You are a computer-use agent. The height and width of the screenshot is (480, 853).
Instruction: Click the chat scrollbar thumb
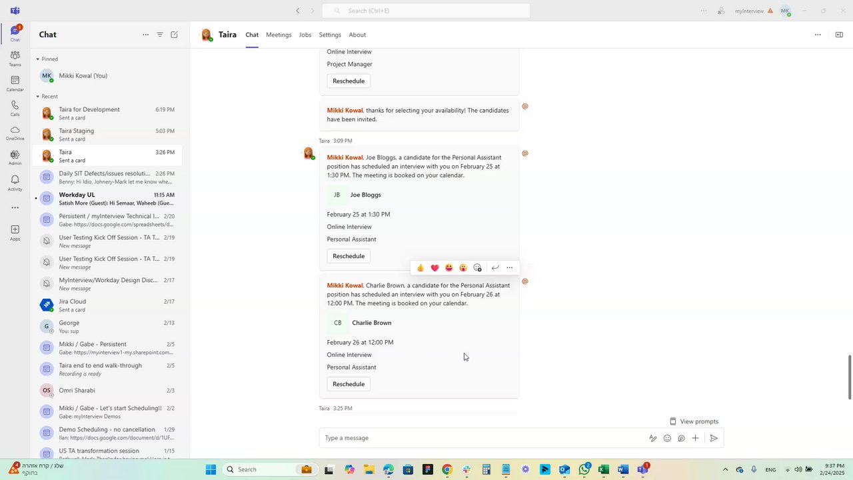[x=850, y=377]
